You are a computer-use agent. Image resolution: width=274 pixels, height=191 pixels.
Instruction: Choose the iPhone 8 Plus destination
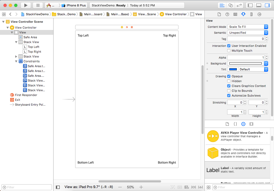point(74,5)
